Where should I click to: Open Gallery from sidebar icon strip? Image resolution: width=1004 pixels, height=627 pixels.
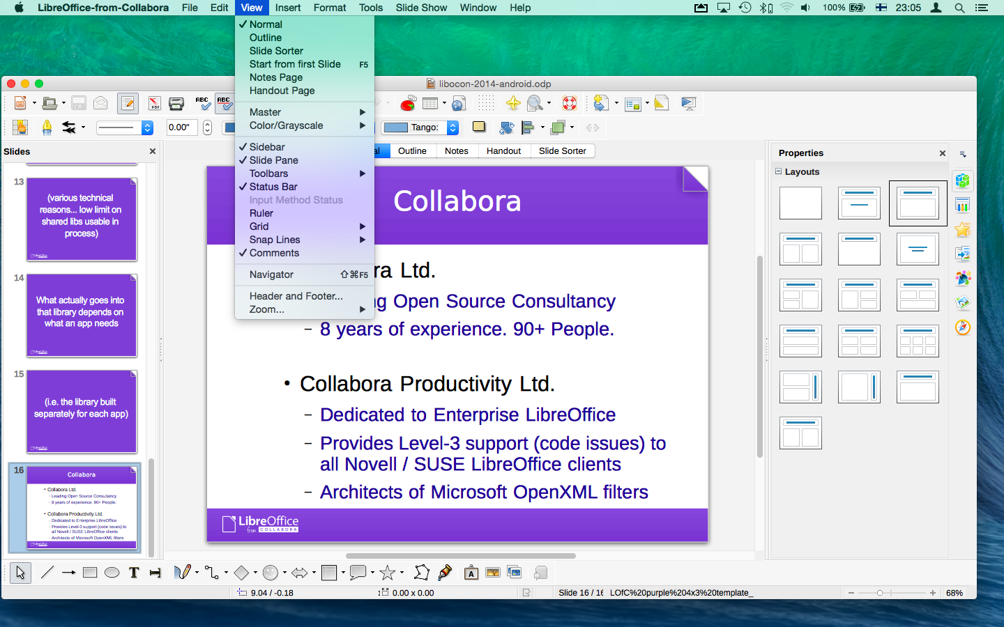(x=963, y=302)
